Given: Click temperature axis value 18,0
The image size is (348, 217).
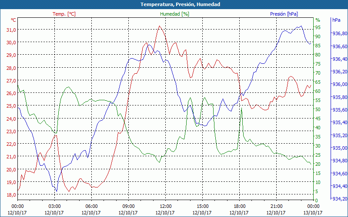Looking at the screenshot, I should [x=11, y=194].
